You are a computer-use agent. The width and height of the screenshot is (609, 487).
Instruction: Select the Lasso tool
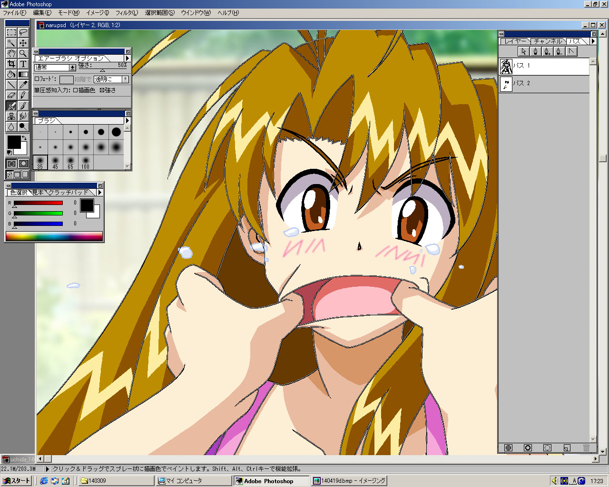click(x=23, y=32)
